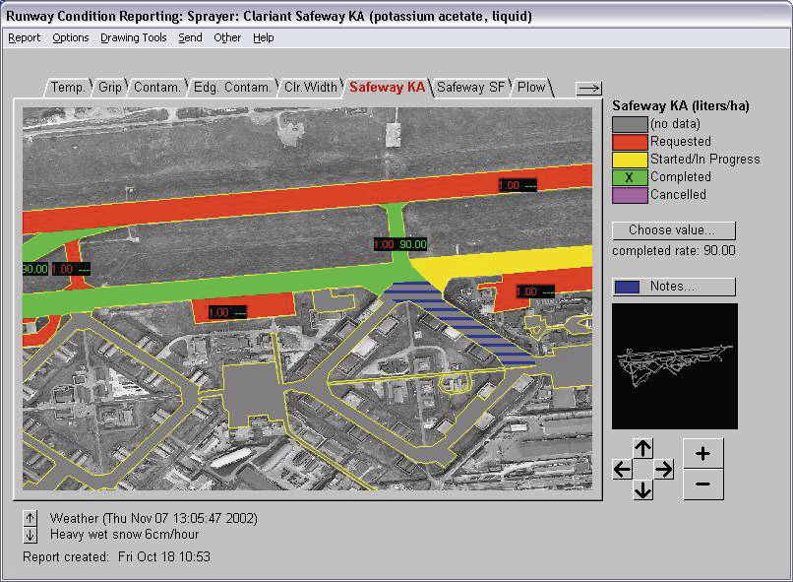Pan map right with the right arrow
The image size is (793, 582).
(x=664, y=470)
